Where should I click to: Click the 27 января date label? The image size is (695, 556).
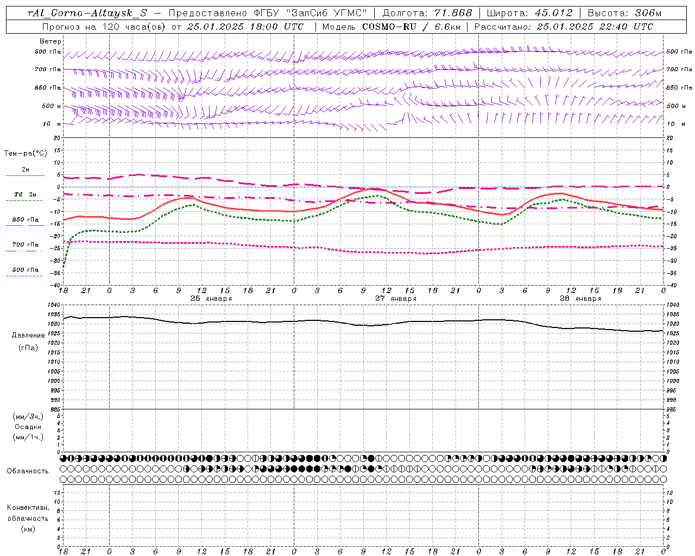(x=396, y=299)
